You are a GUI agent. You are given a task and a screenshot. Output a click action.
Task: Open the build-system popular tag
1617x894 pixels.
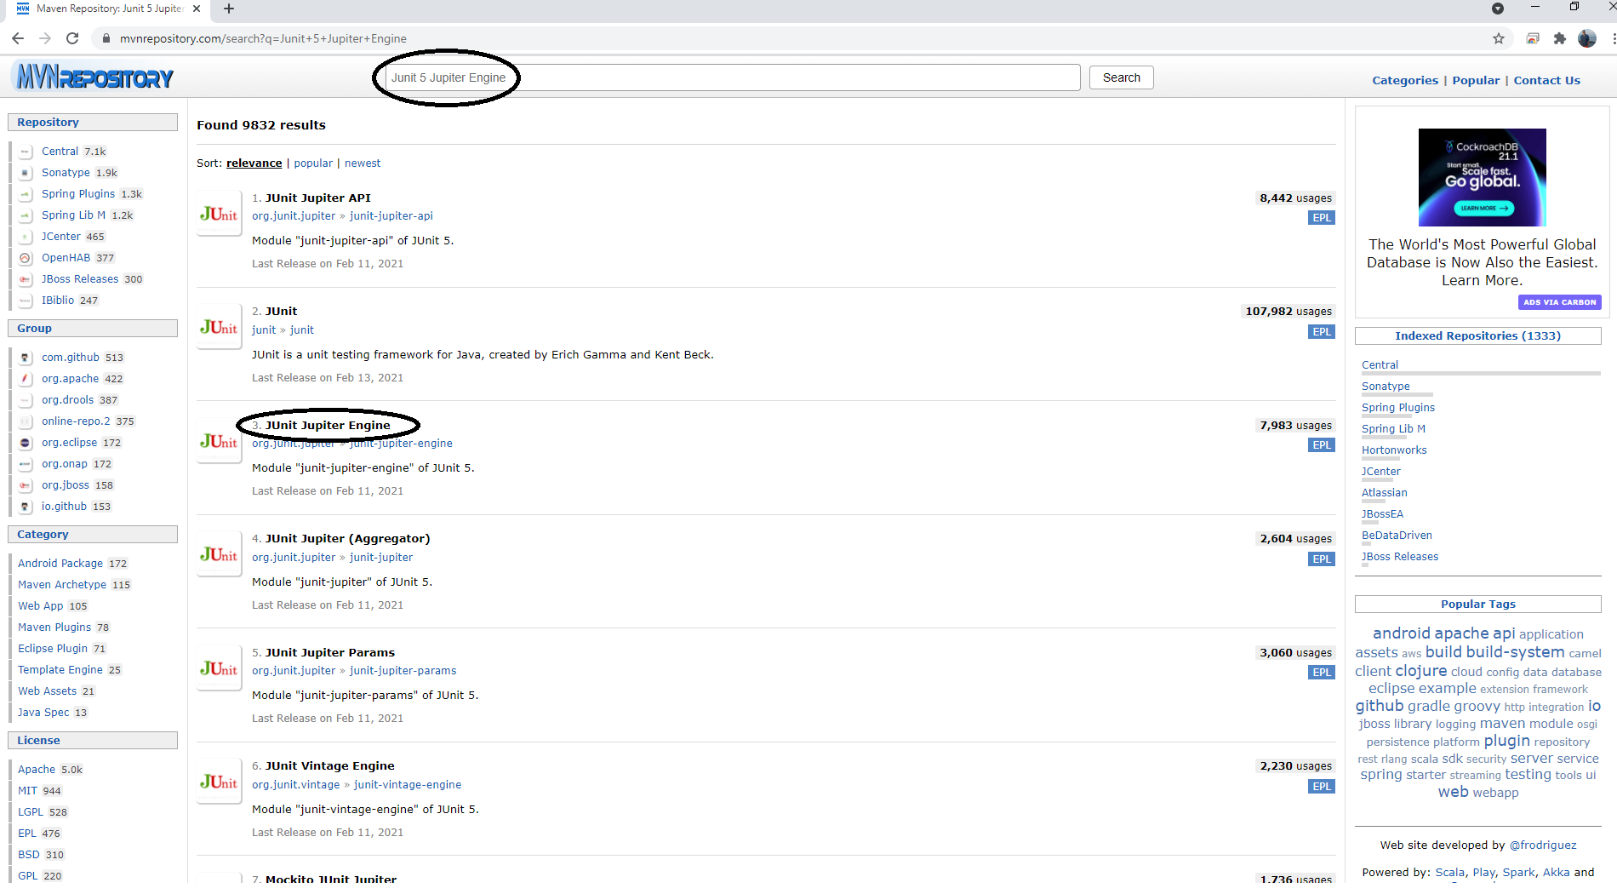pyautogui.click(x=1515, y=652)
